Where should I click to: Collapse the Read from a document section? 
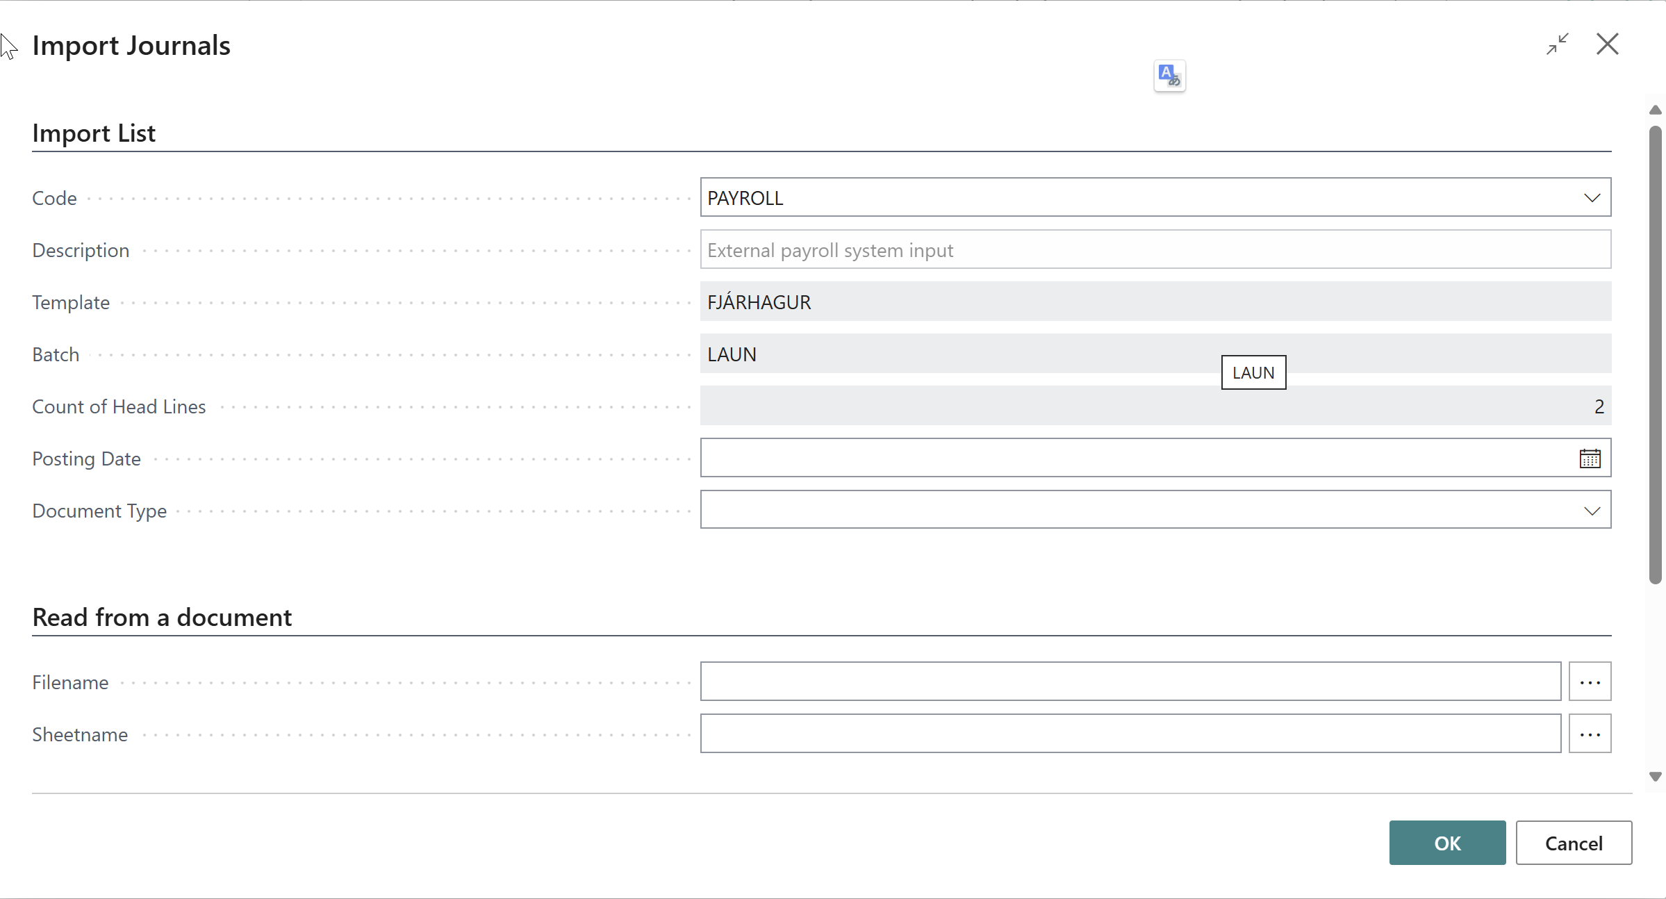click(162, 617)
